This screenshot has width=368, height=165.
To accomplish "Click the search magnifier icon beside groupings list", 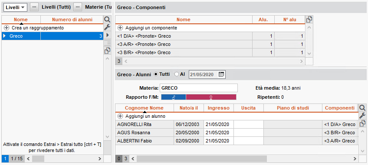I will coord(107,19).
